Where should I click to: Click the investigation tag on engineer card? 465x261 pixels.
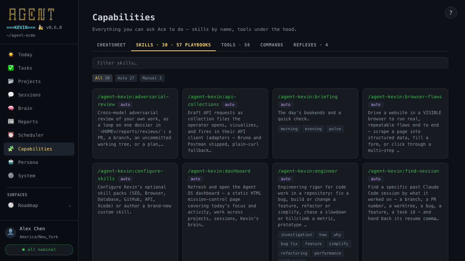point(296,235)
